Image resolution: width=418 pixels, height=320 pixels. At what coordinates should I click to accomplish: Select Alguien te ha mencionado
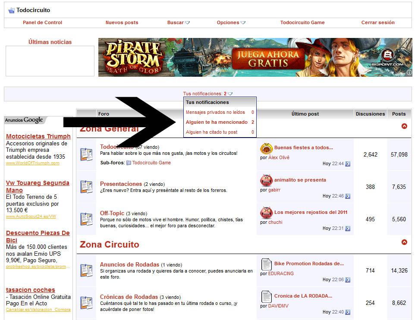220,122
